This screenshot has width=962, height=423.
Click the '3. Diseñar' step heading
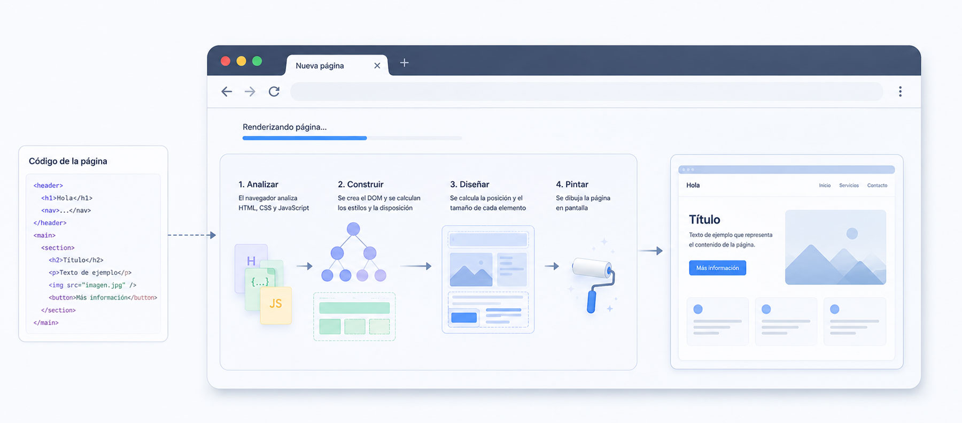[x=469, y=184]
